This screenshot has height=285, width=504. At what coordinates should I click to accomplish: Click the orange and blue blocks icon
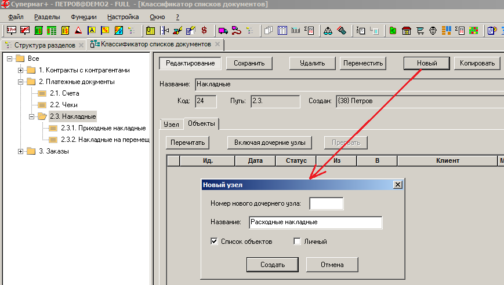click(447, 31)
